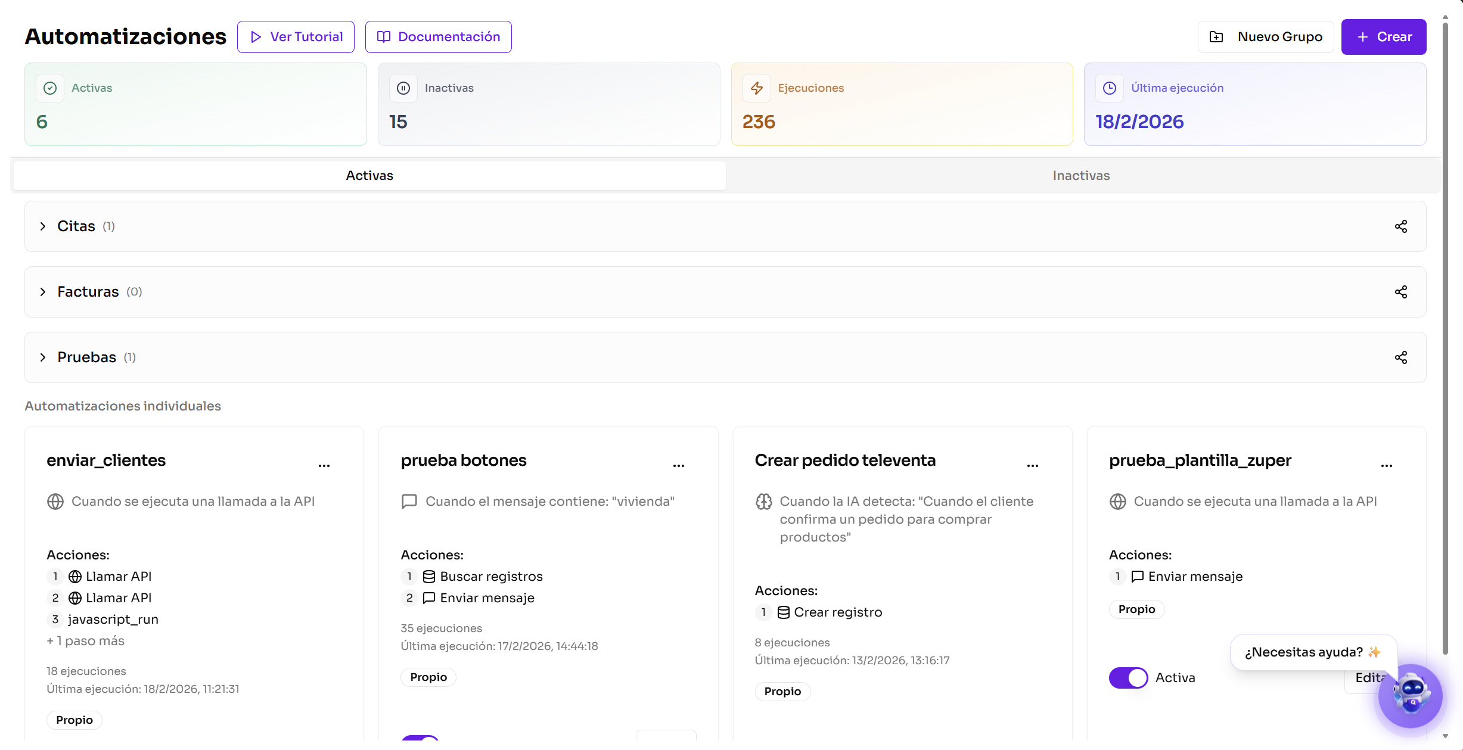Click the globe trigger icon on enviar_clientes card

(x=55, y=502)
